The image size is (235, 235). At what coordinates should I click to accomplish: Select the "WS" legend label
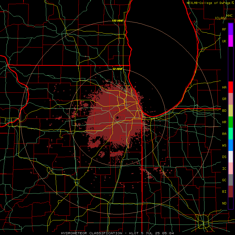224,145
